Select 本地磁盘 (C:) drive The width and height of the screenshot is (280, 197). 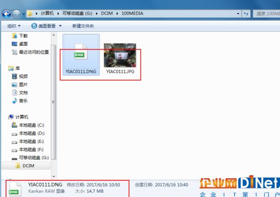[28, 125]
